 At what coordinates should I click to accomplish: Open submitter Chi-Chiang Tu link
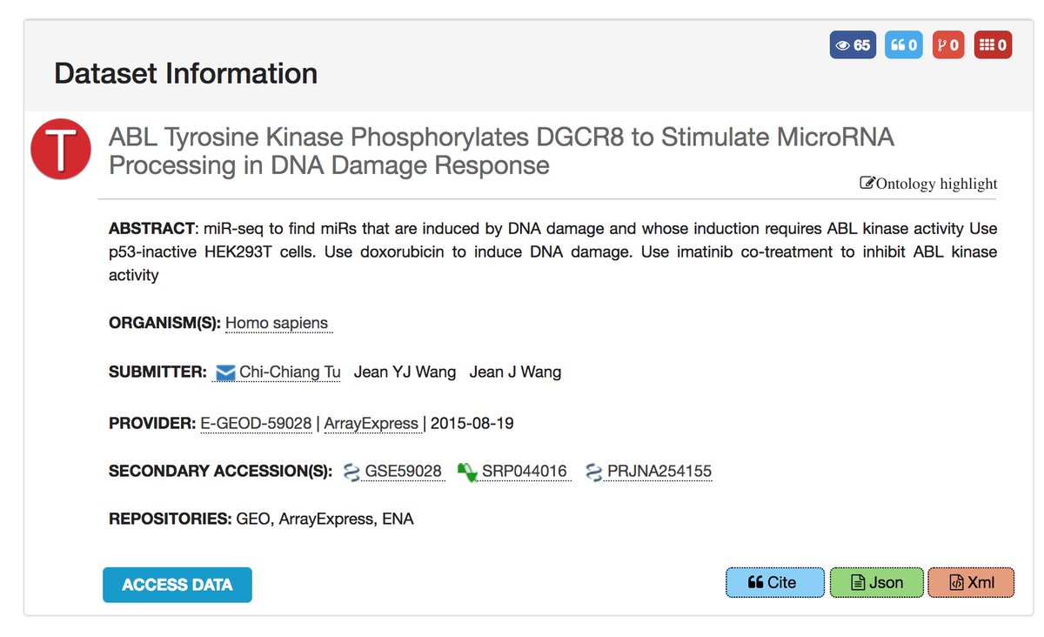pyautogui.click(x=290, y=372)
